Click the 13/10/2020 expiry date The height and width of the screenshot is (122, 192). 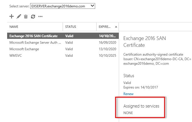point(107,49)
